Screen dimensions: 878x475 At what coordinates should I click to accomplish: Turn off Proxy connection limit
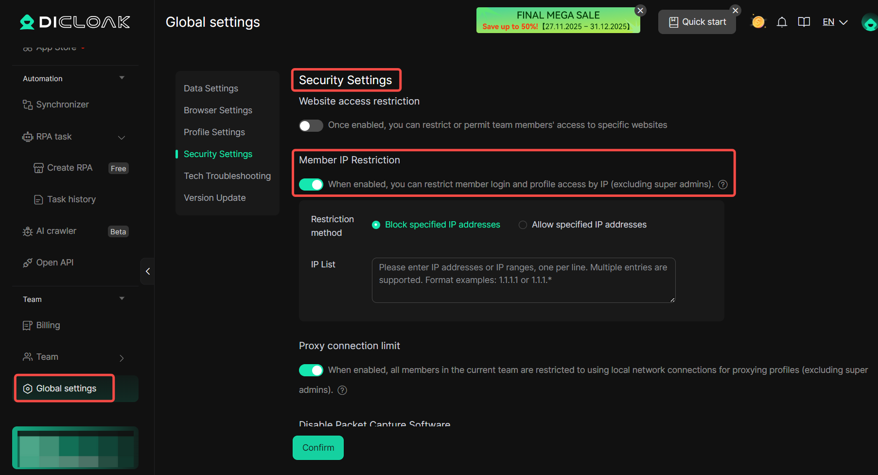(311, 370)
